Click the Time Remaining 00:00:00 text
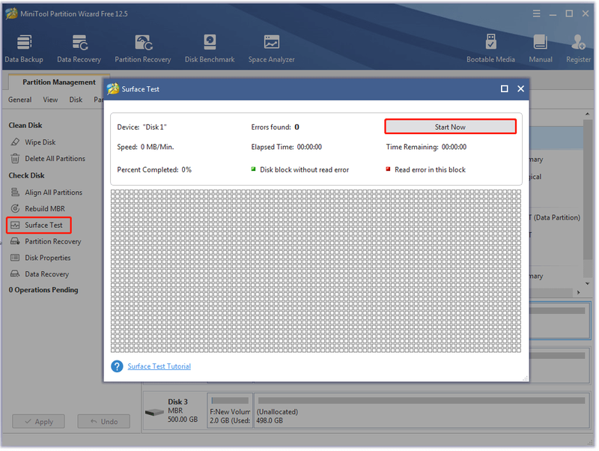 pyautogui.click(x=426, y=147)
